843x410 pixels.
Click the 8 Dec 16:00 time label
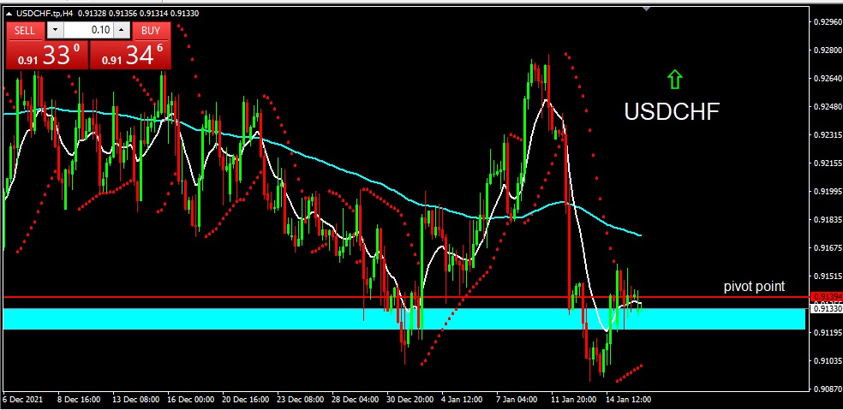[x=80, y=400]
